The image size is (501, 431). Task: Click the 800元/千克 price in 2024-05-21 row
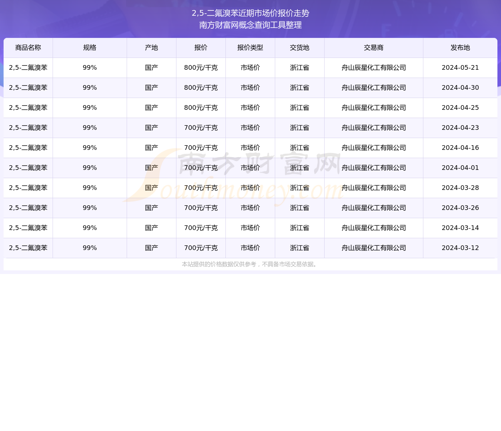point(201,68)
